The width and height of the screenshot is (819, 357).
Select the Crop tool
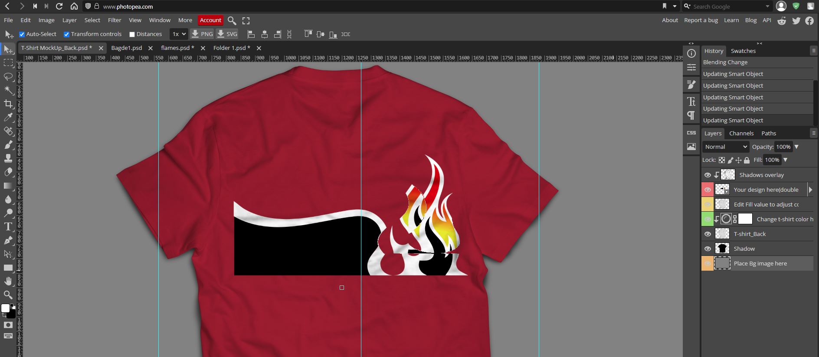8,104
